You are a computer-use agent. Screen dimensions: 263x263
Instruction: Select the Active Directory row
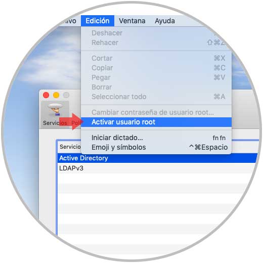tap(157, 158)
